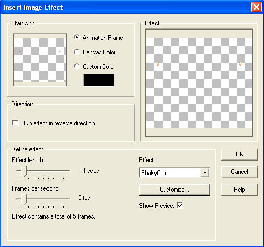Click the Start with frame thumbnail

tap(40, 60)
